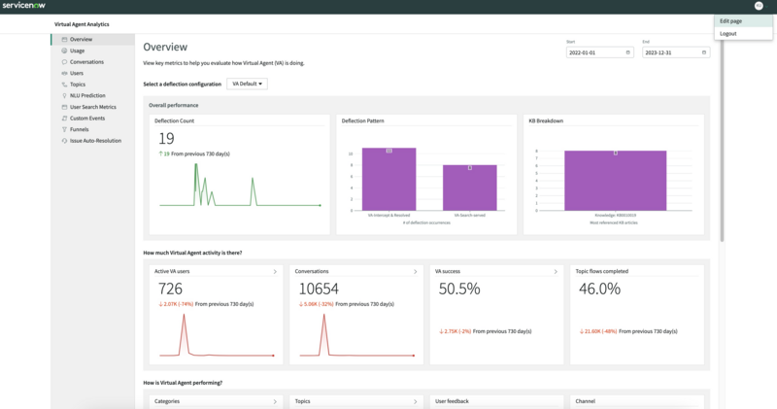Viewport: 777px width, 409px height.
Task: Click the Active VA users trend chart
Action: [217, 334]
